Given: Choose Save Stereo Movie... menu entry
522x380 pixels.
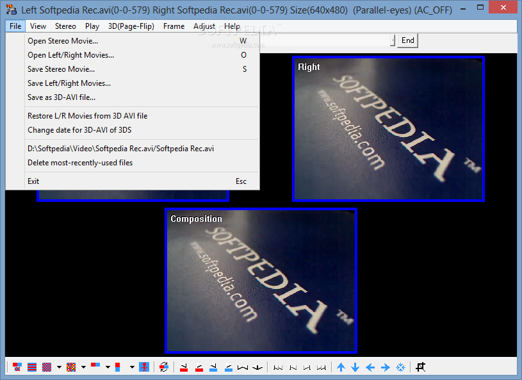Looking at the screenshot, I should (x=133, y=69).
